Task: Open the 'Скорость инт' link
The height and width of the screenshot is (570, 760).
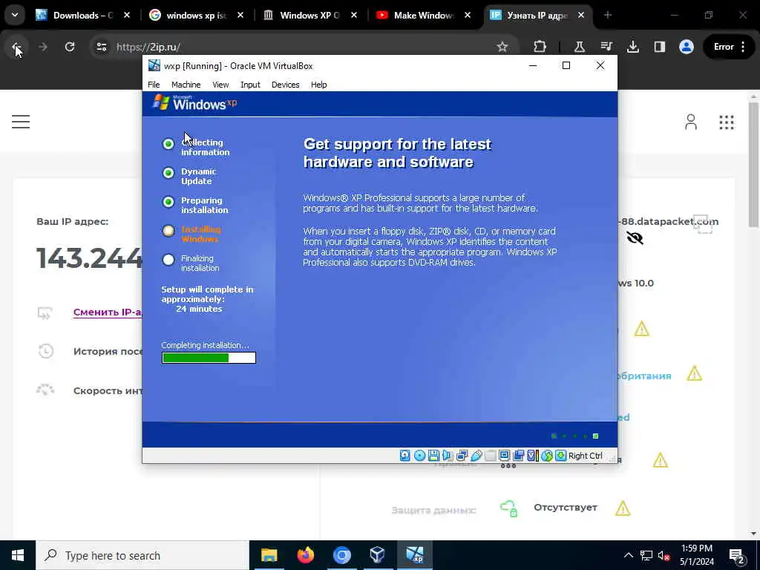Action: 108,390
